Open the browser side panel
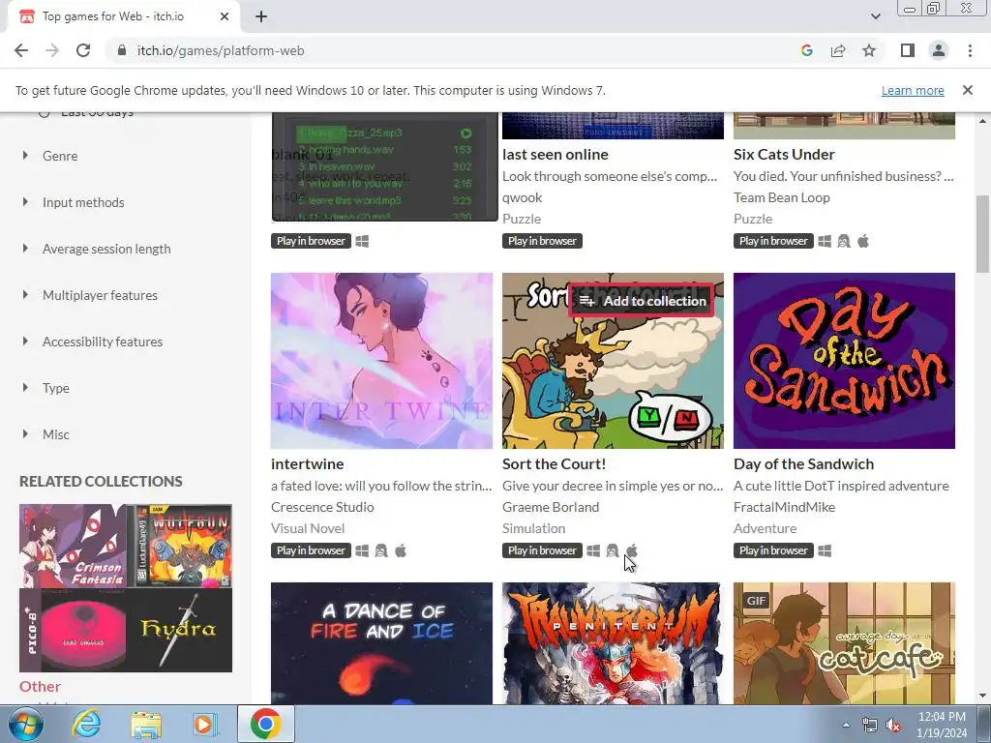The image size is (991, 743). click(x=908, y=50)
